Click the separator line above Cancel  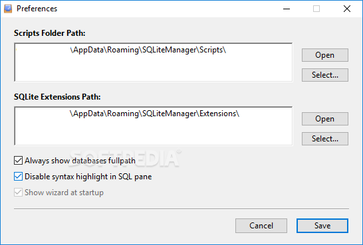(181, 208)
